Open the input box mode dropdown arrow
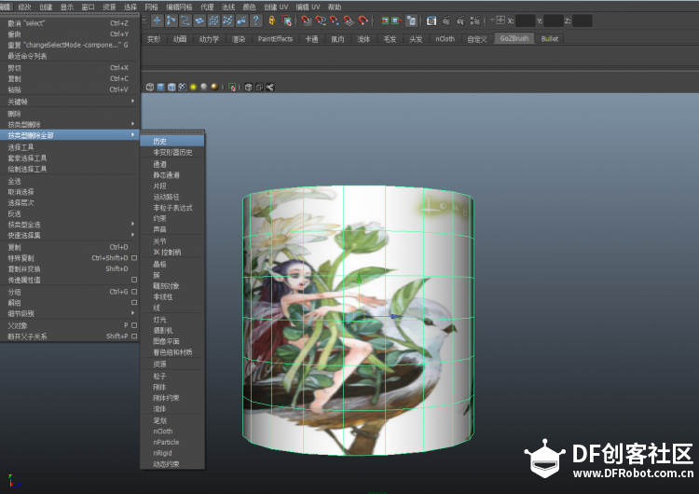Viewport: 699px width, 494px height. pos(492,21)
